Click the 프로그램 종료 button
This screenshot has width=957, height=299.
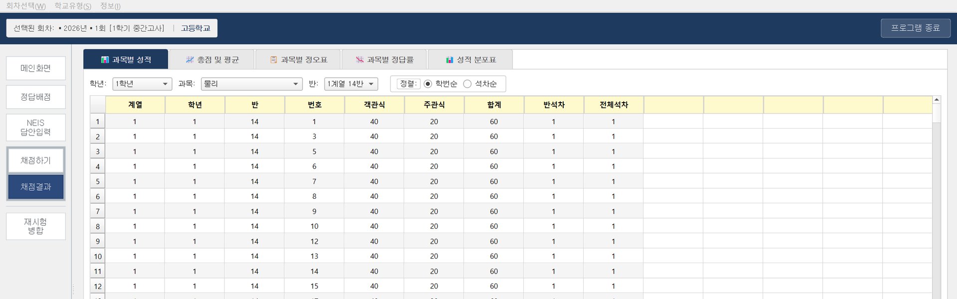pos(916,28)
